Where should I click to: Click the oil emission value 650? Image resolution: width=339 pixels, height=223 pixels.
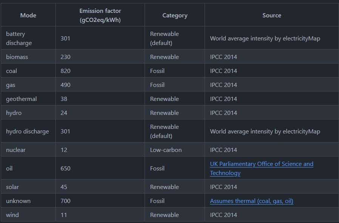pyautogui.click(x=64, y=168)
